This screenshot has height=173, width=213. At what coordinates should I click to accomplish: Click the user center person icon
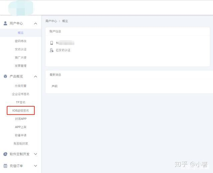pos(5,23)
